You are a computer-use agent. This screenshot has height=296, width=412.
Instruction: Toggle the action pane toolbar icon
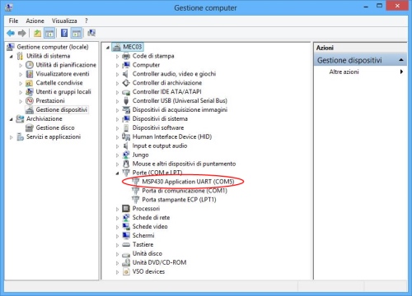point(77,34)
